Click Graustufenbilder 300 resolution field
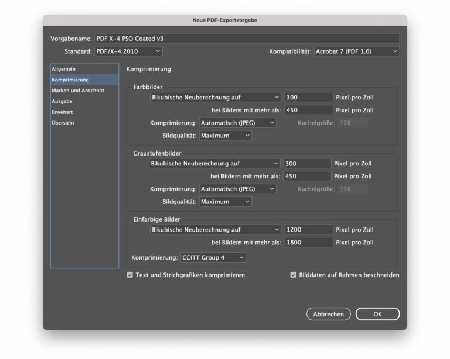This screenshot has width=450, height=359. pyautogui.click(x=307, y=164)
